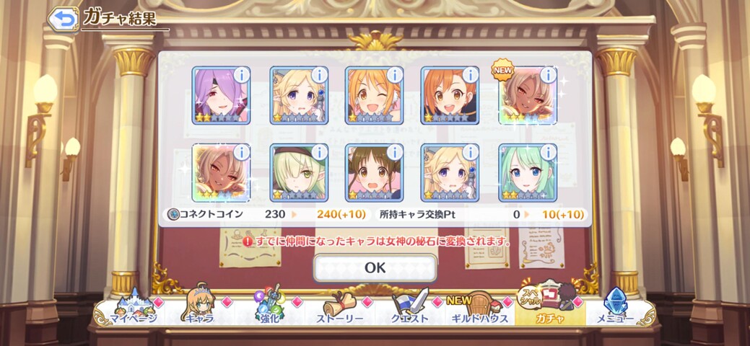Screen dimensions: 750x346
Task: Open info on winking orange-haired character
Action: click(395, 75)
